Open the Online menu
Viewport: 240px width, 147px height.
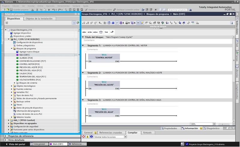coord(40,6)
